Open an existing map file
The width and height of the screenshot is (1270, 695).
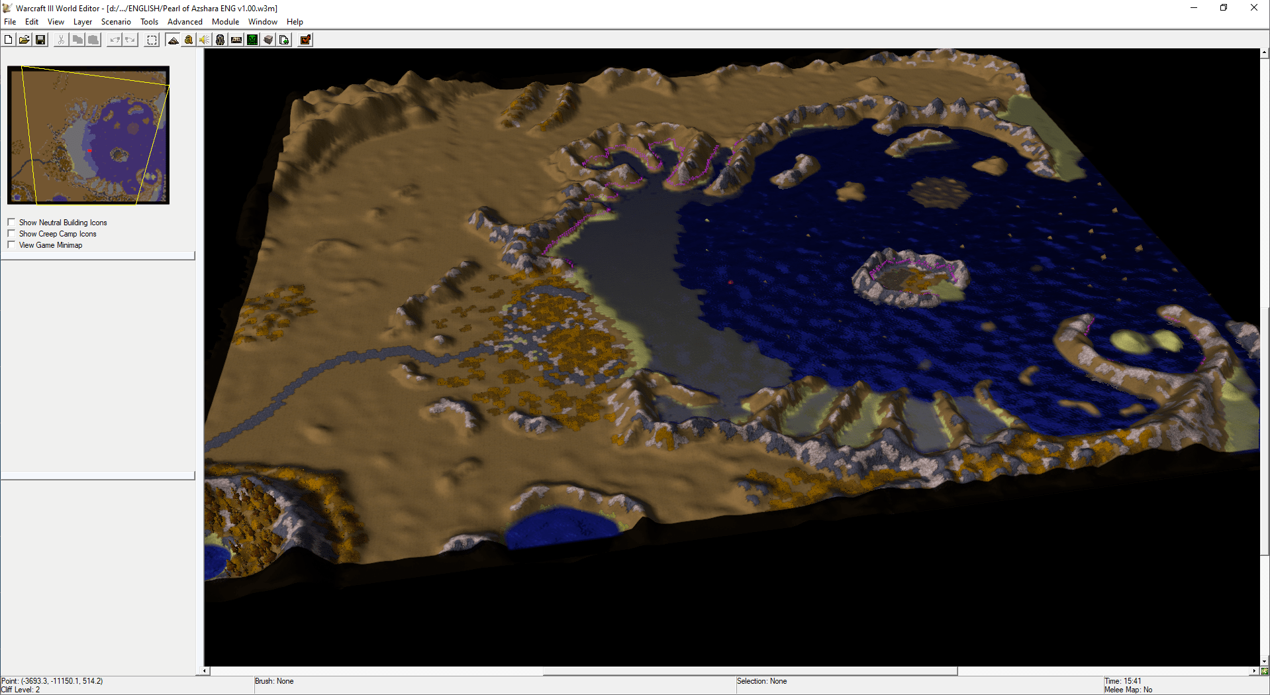(x=24, y=40)
